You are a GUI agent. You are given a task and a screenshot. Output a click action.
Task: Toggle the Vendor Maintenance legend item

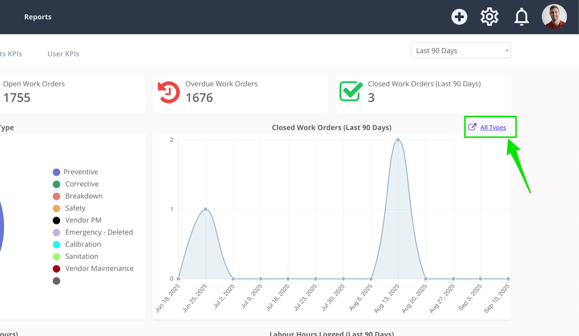(93, 269)
